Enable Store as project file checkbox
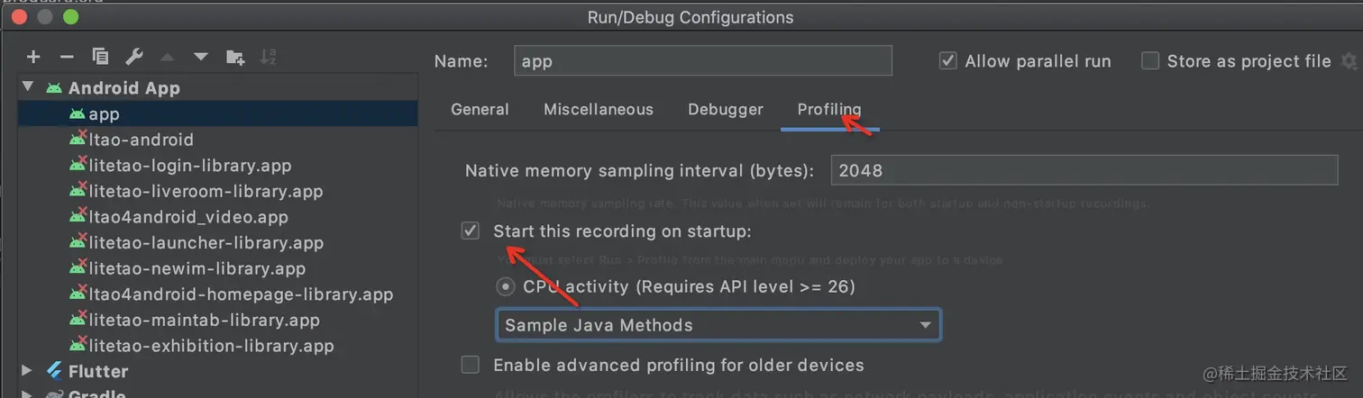The height and width of the screenshot is (398, 1363). pyautogui.click(x=1150, y=61)
